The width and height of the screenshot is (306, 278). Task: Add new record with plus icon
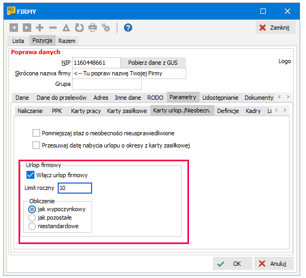(x=40, y=28)
